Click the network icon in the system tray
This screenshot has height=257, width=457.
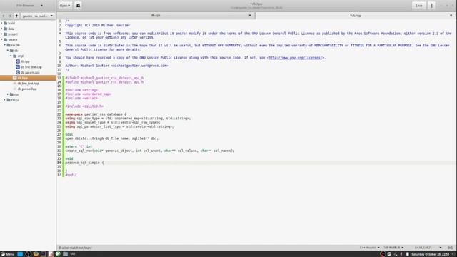tap(395, 254)
